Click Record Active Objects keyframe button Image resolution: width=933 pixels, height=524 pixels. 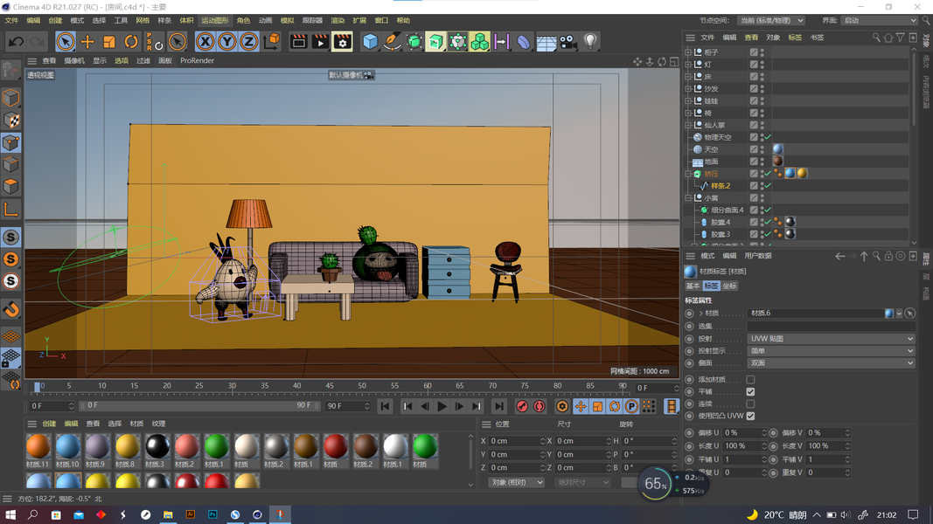(522, 406)
